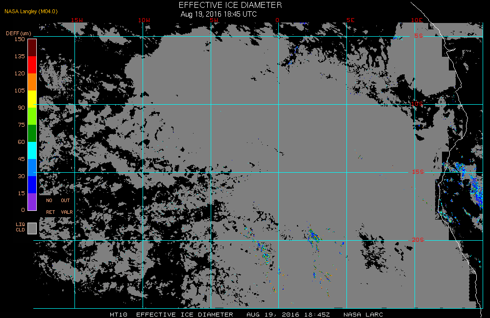Click the '105' colorbar scale value
This screenshot has width=490, height=318.
coord(20,91)
